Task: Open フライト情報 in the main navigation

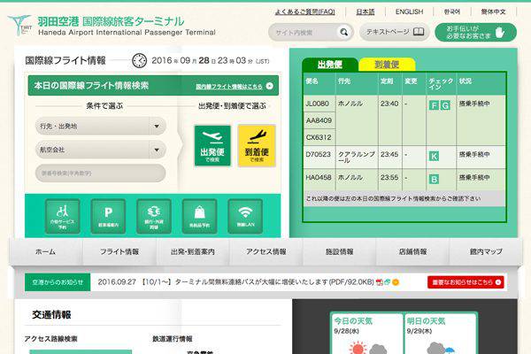Action: pyautogui.click(x=119, y=251)
